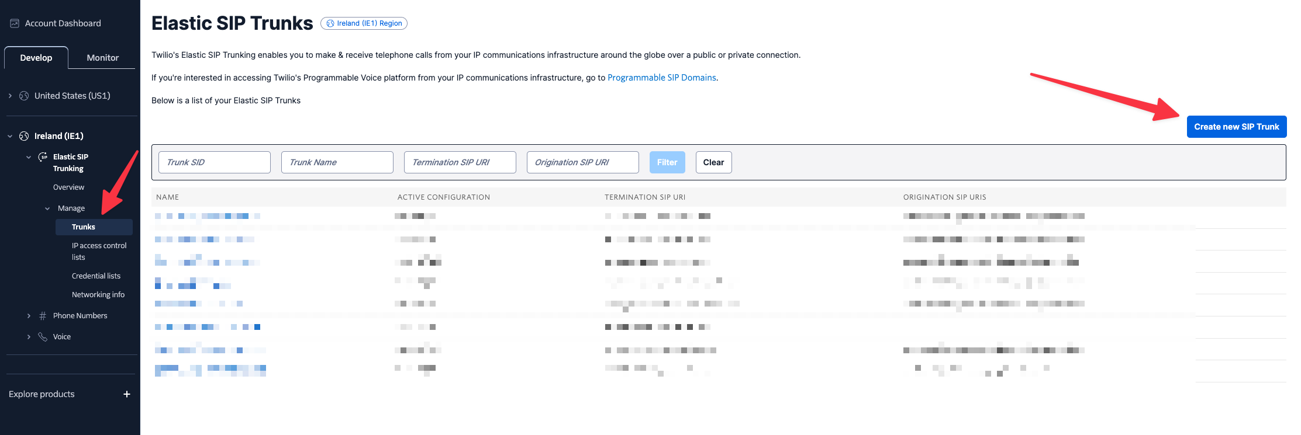
Task: Click the Origination SIP URI field
Action: tap(583, 162)
